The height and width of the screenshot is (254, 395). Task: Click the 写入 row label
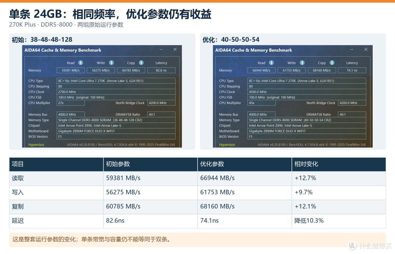(x=18, y=192)
